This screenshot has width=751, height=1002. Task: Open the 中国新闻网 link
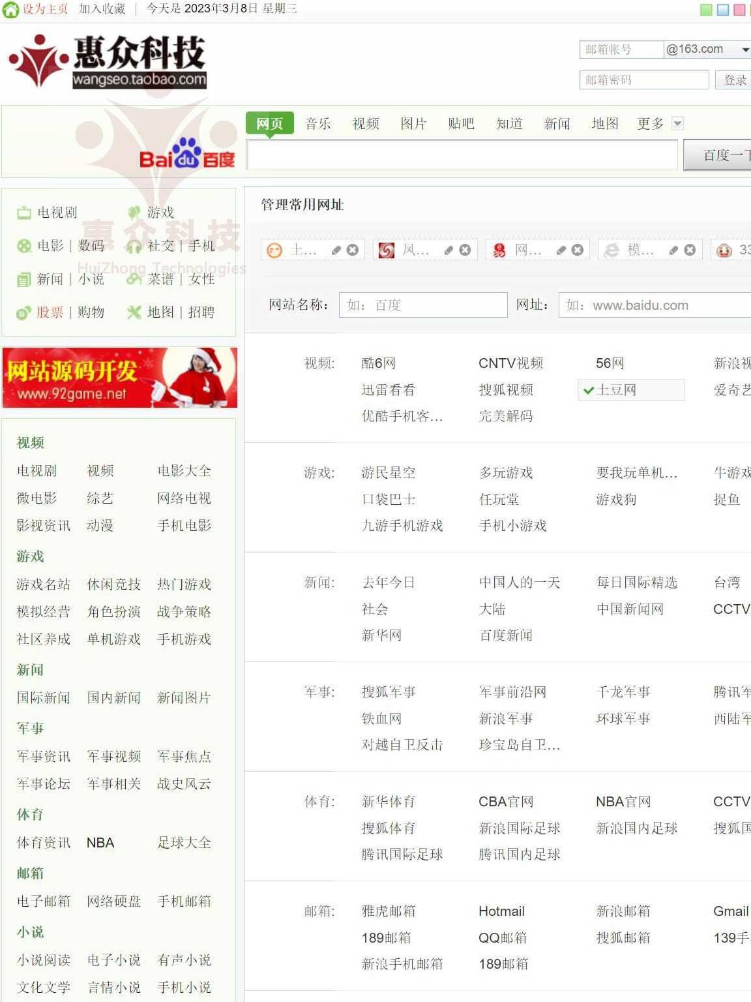[x=630, y=609]
